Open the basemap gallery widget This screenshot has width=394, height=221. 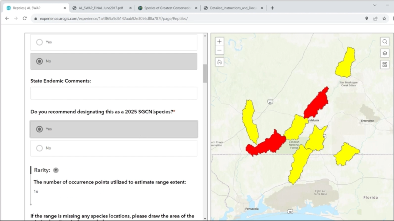coord(385,65)
